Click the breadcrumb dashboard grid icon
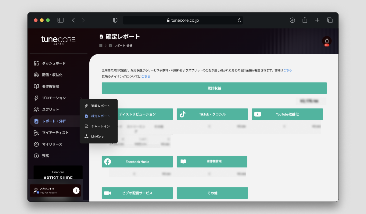Screen dimensions: 366x214 101,46
